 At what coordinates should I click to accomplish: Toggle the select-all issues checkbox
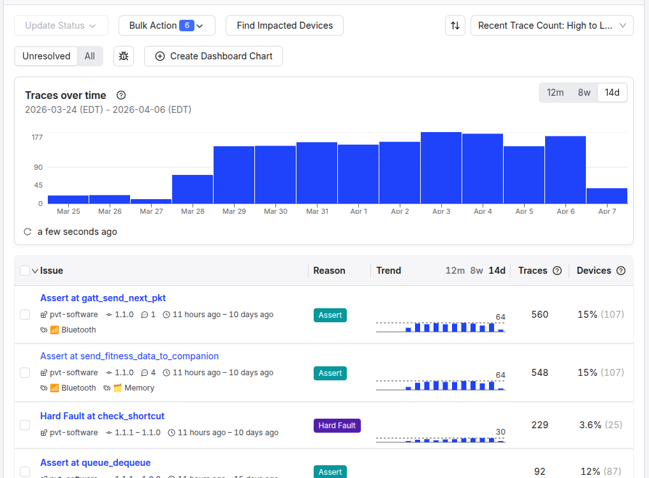click(25, 271)
